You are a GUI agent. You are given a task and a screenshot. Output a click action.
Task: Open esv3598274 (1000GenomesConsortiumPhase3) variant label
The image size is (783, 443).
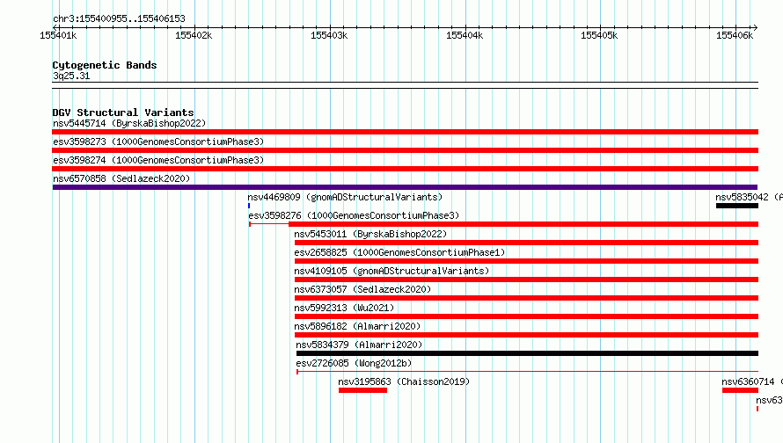pos(158,160)
